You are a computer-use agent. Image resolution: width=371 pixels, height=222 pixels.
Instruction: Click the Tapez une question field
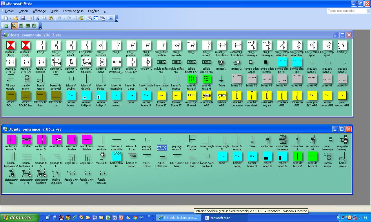(x=347, y=11)
